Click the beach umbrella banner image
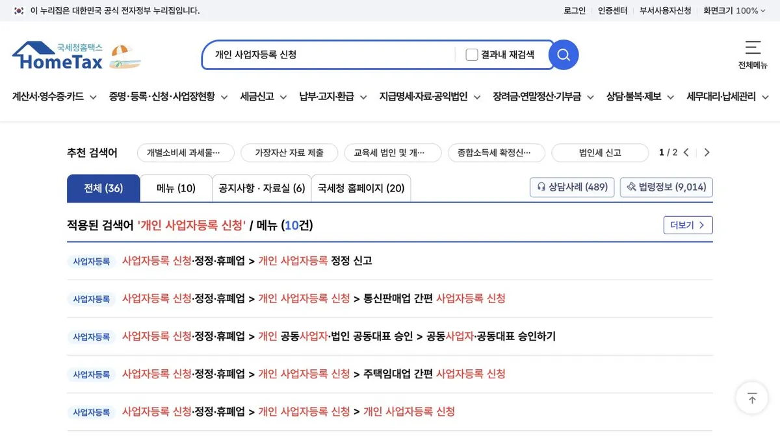The height and width of the screenshot is (438, 780). coord(125,57)
